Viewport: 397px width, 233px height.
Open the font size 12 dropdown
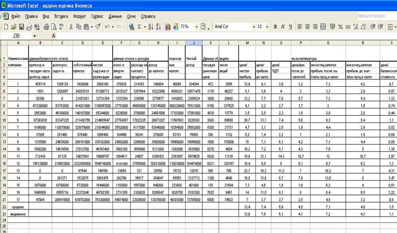[x=267, y=27]
